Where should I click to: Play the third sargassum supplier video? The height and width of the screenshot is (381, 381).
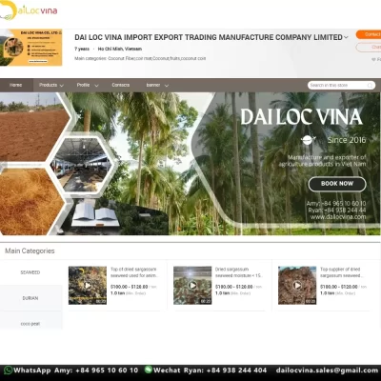[297, 286]
